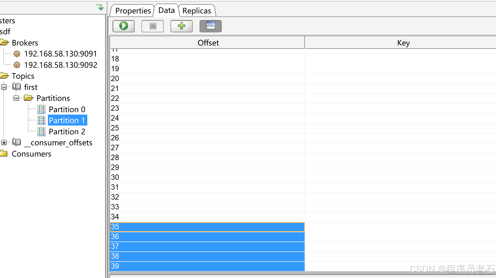Image resolution: width=496 pixels, height=278 pixels.
Task: Click the green refresh arrow above the tree
Action: point(100,7)
